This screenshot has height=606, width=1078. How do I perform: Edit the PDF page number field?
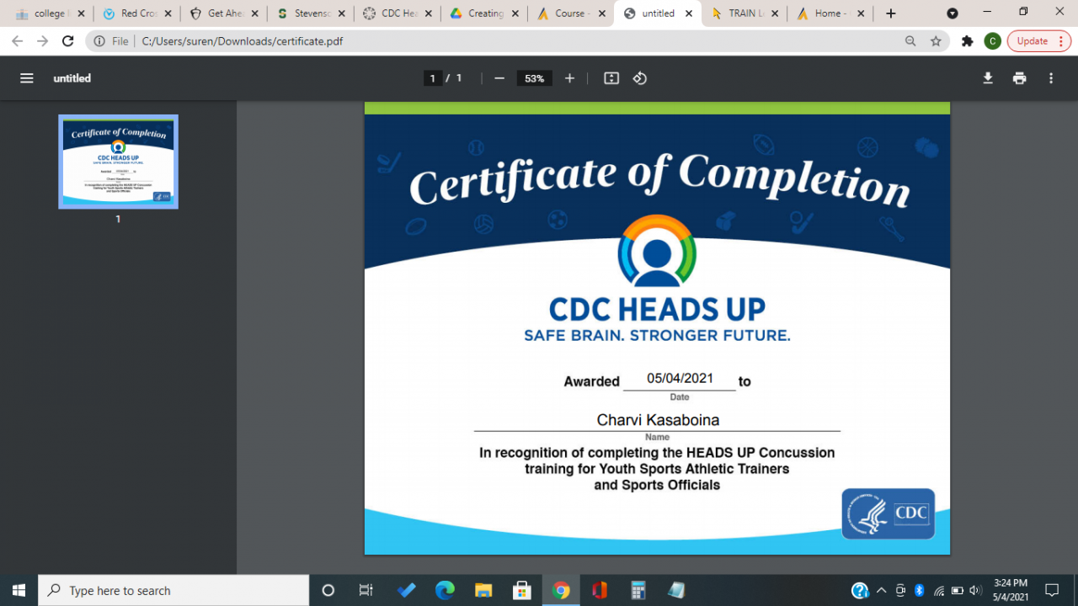point(433,78)
